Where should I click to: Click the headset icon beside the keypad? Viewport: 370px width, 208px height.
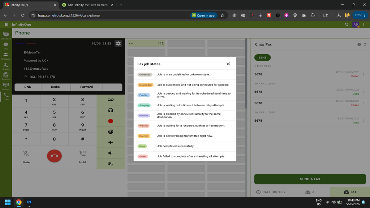(x=111, y=110)
